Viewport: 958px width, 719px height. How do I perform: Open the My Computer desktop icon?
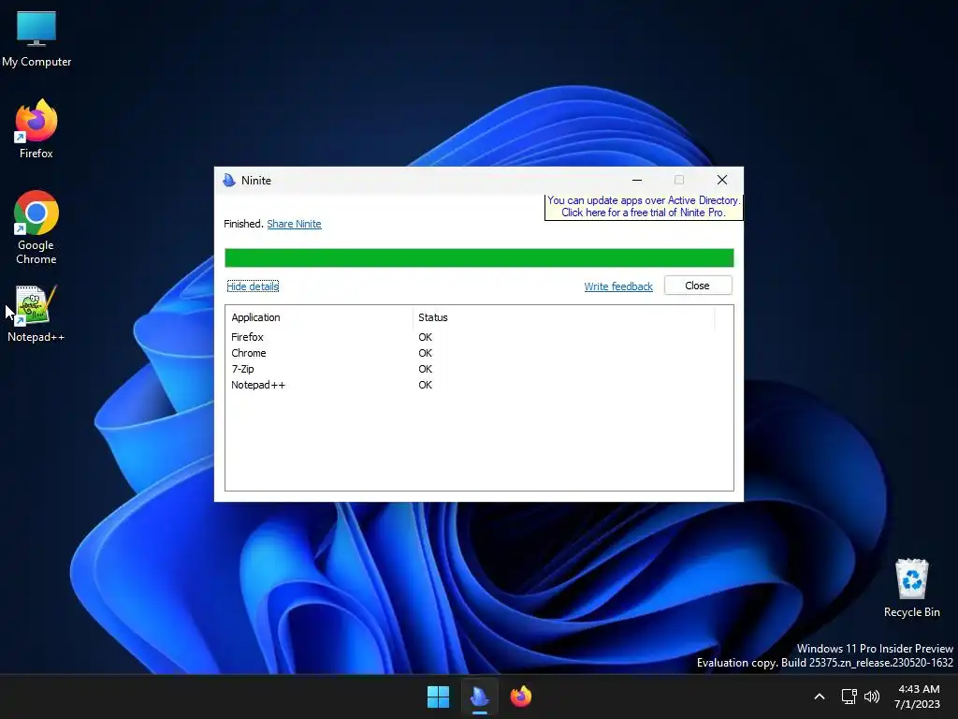coord(36,39)
